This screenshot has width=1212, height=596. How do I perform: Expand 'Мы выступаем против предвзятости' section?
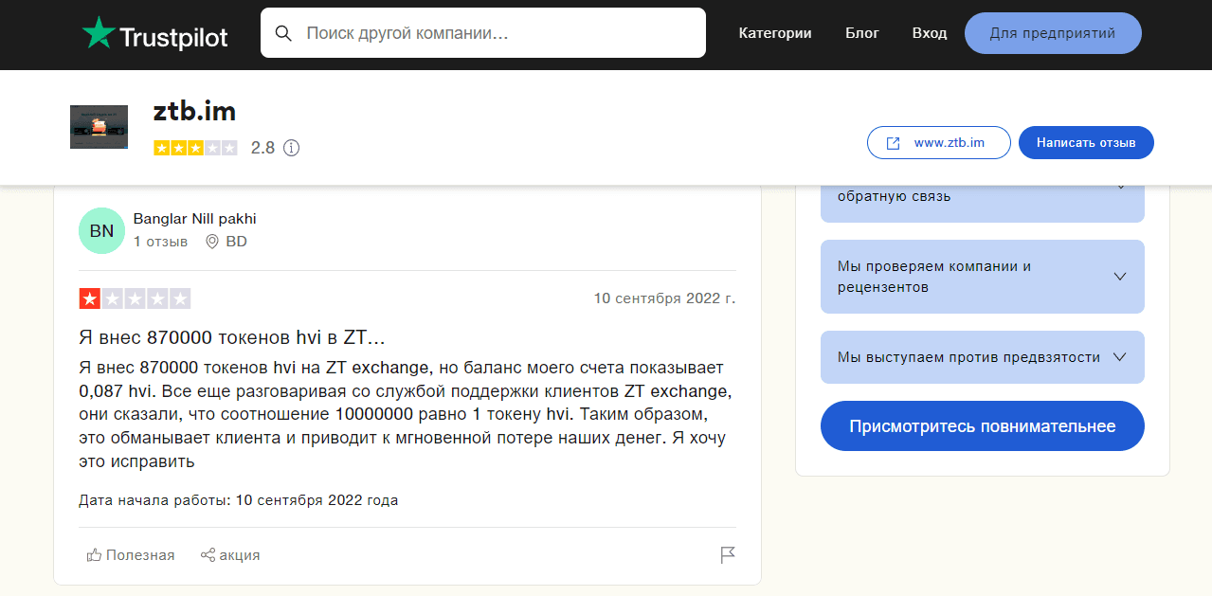pos(982,357)
